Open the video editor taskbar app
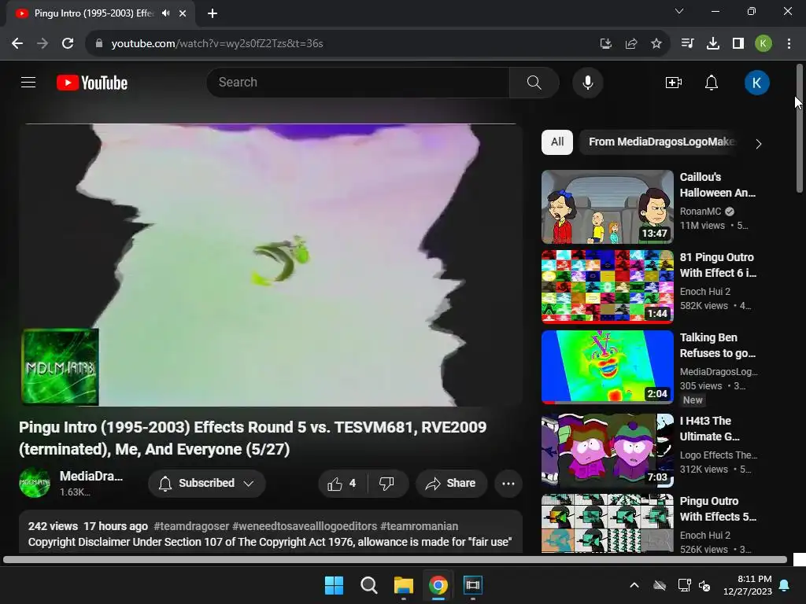Screen dimensions: 806x604 (473, 585)
